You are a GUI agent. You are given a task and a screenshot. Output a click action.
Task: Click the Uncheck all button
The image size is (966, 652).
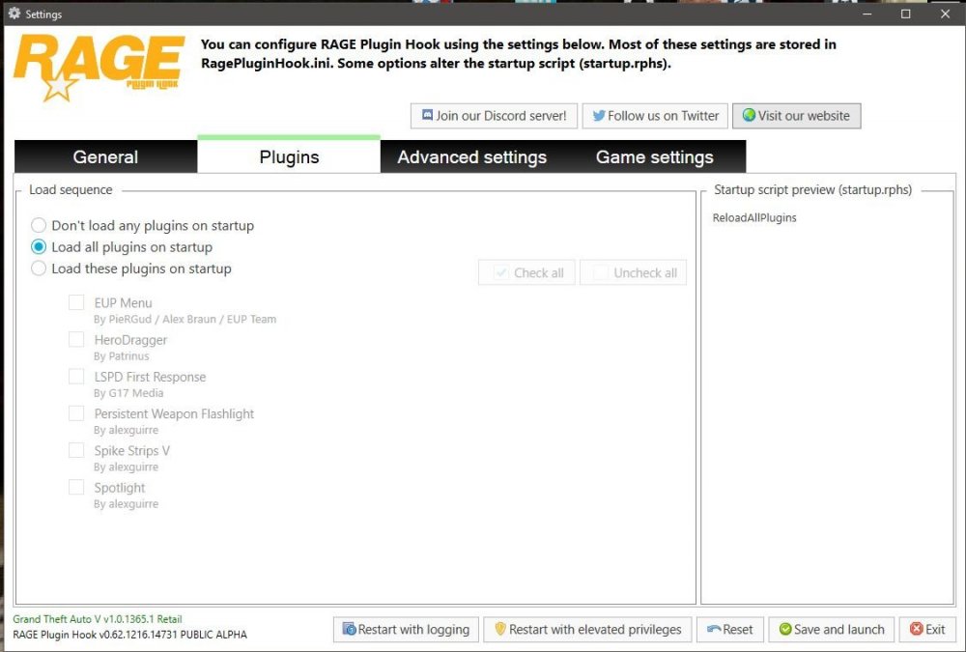click(634, 273)
